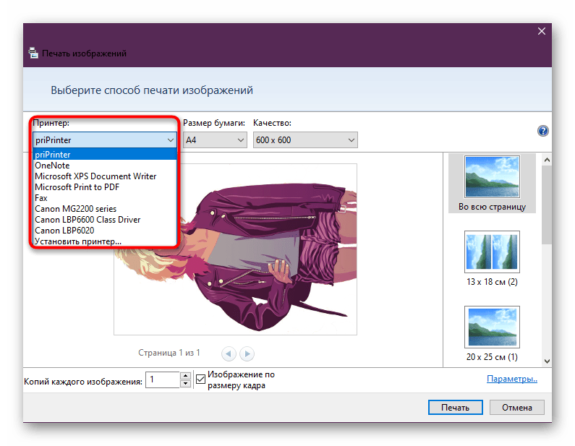Select OneNote printer option
This screenshot has height=446, width=575.
click(105, 166)
